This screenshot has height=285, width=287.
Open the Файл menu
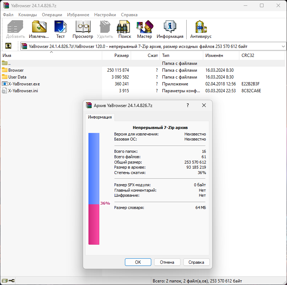(8, 15)
